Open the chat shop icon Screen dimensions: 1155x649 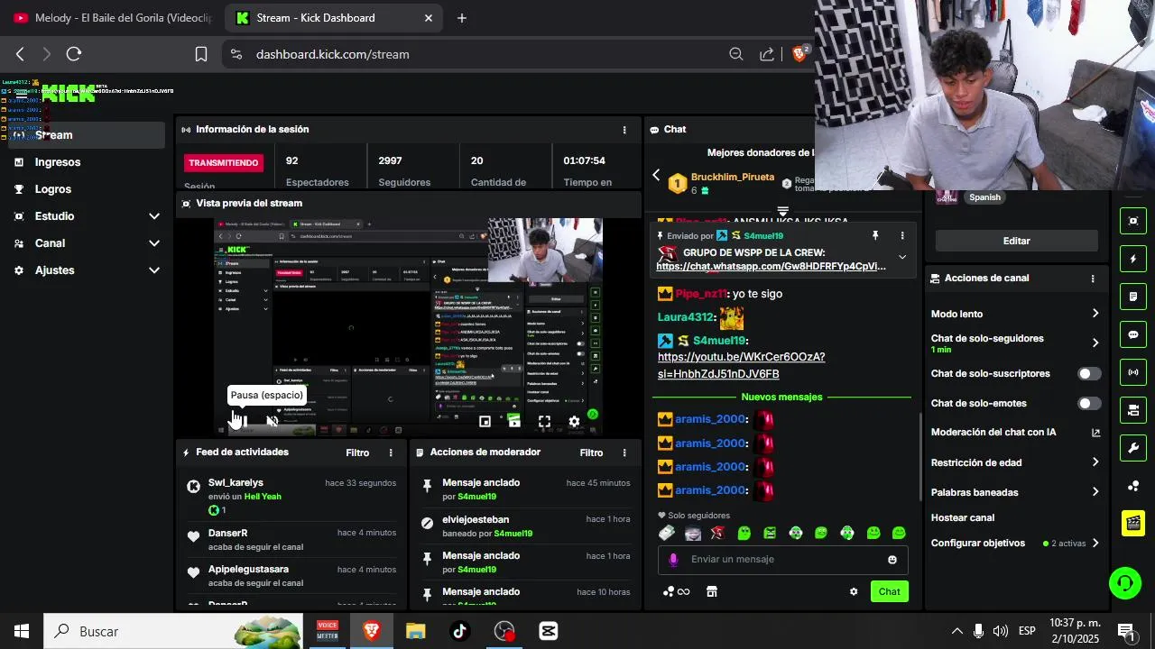712,591
